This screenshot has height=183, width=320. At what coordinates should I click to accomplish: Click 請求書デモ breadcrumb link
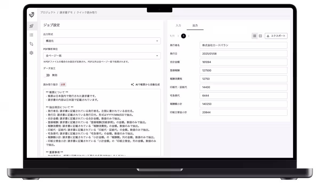66,13
